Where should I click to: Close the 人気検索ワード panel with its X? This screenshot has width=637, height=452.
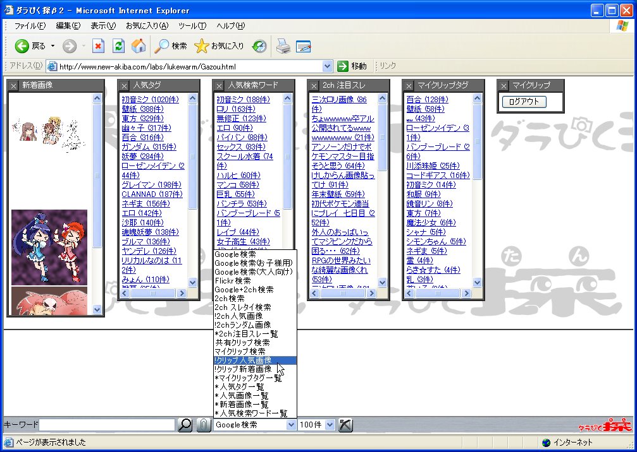point(219,85)
